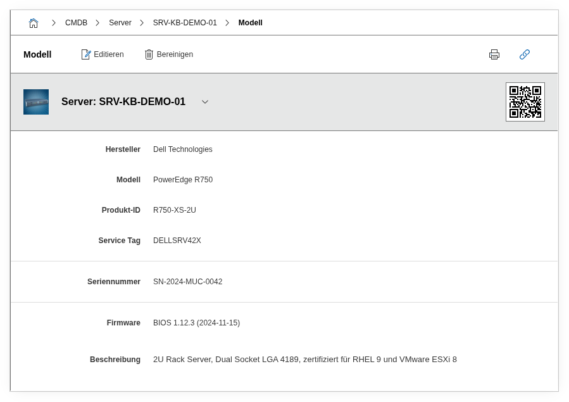Image resolution: width=569 pixels, height=402 pixels.
Task: Click the Server: SRV-KB-DEMO-01 heading
Action: coord(123,102)
